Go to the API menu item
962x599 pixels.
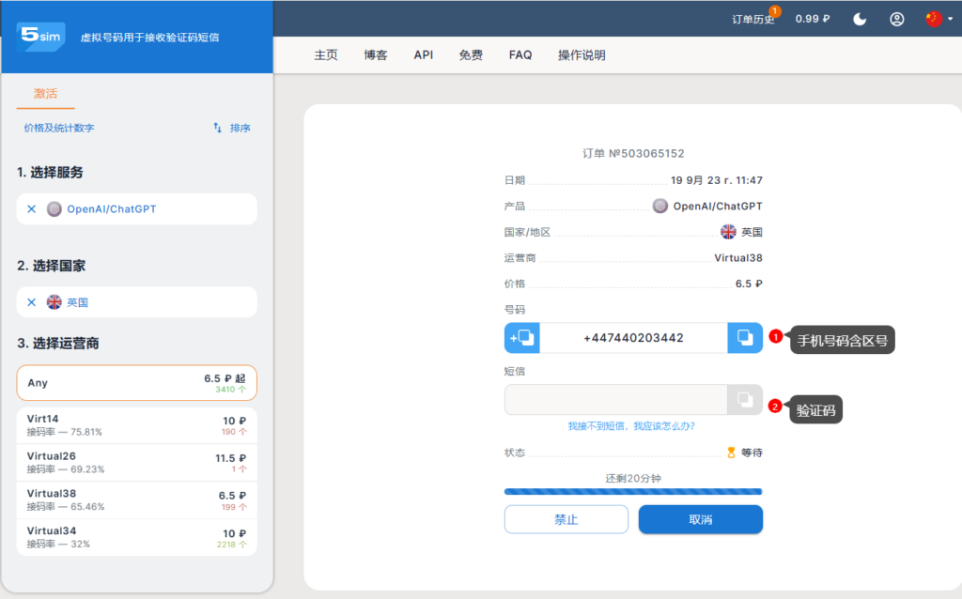(424, 55)
